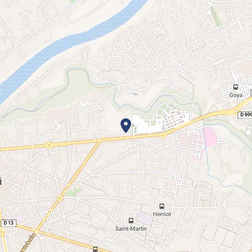Viewport: 252px width, 252px height.
Task: Click the D 999 road shield
Action: tap(245, 115)
